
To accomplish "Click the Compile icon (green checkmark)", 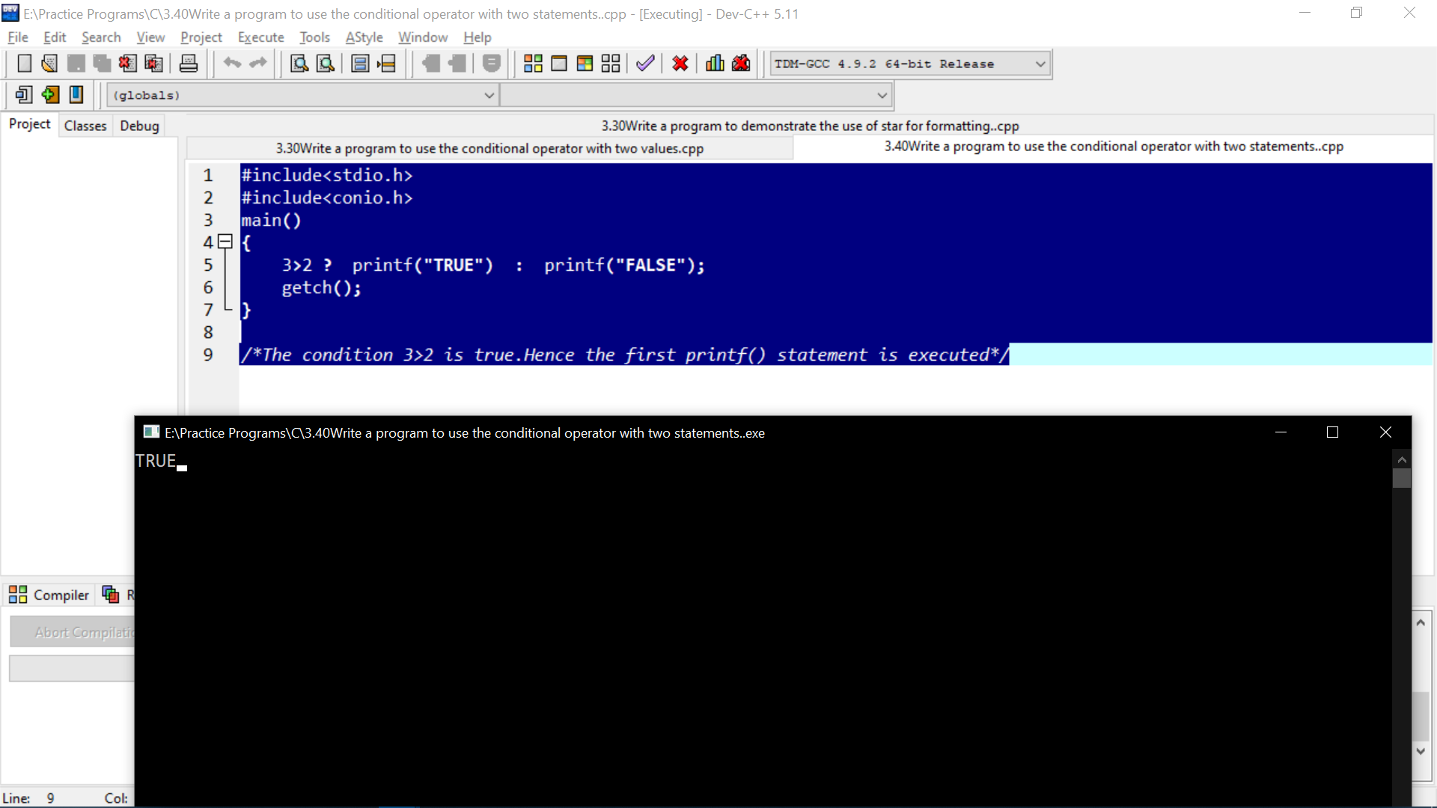I will 645,63.
